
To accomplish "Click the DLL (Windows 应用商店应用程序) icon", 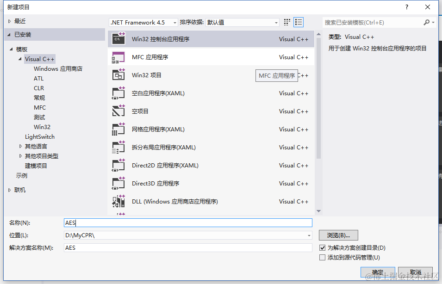I will point(118,201).
